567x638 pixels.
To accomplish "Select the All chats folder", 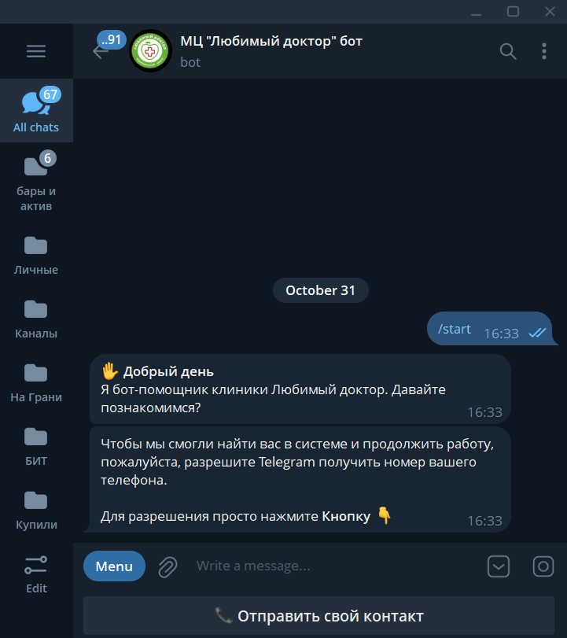I will (36, 110).
